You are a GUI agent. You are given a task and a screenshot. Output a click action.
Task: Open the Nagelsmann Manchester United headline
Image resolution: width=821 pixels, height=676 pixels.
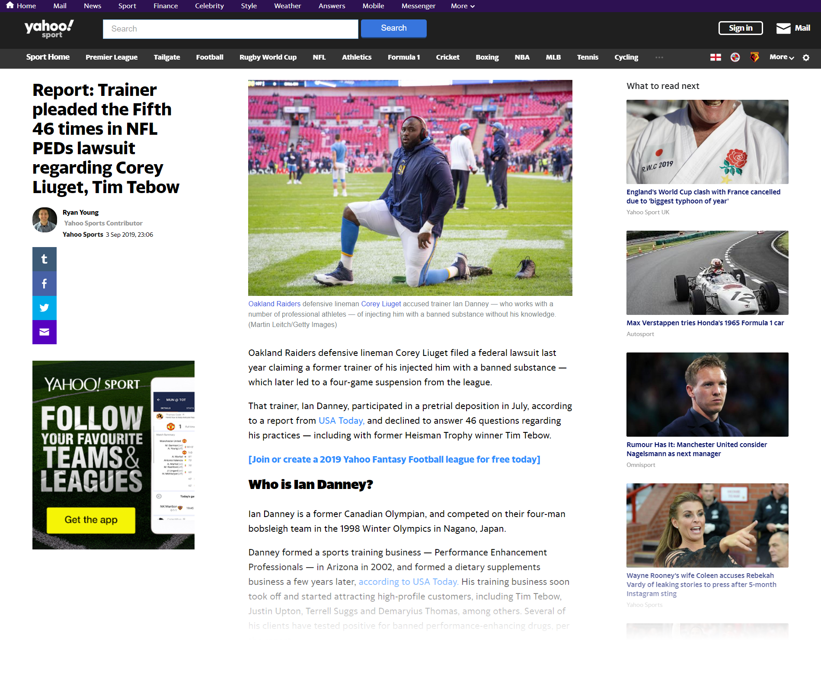pos(696,449)
